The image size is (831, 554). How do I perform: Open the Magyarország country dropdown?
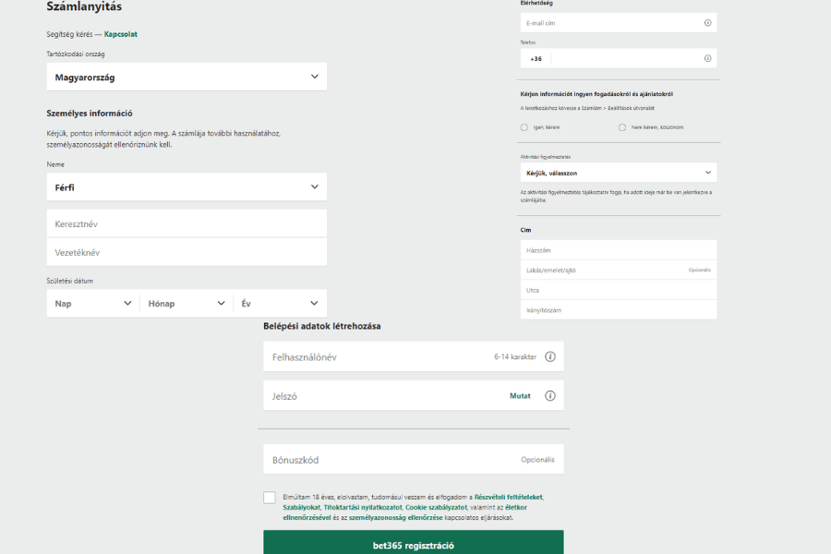pos(187,77)
